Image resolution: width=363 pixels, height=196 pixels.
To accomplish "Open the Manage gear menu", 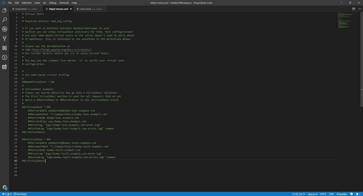I will pos(4,187).
